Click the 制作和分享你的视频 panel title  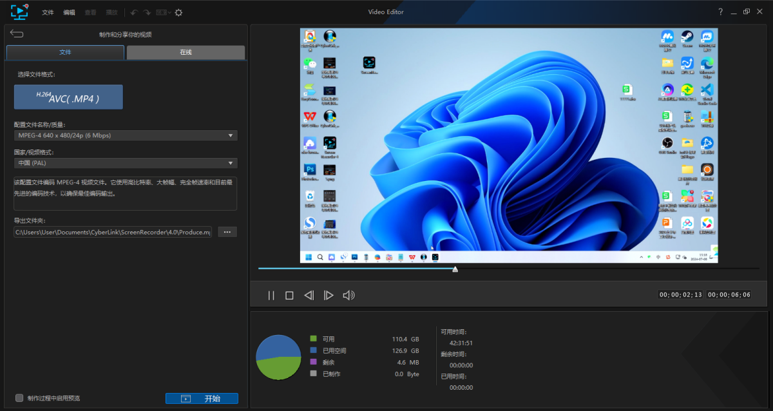pos(125,35)
